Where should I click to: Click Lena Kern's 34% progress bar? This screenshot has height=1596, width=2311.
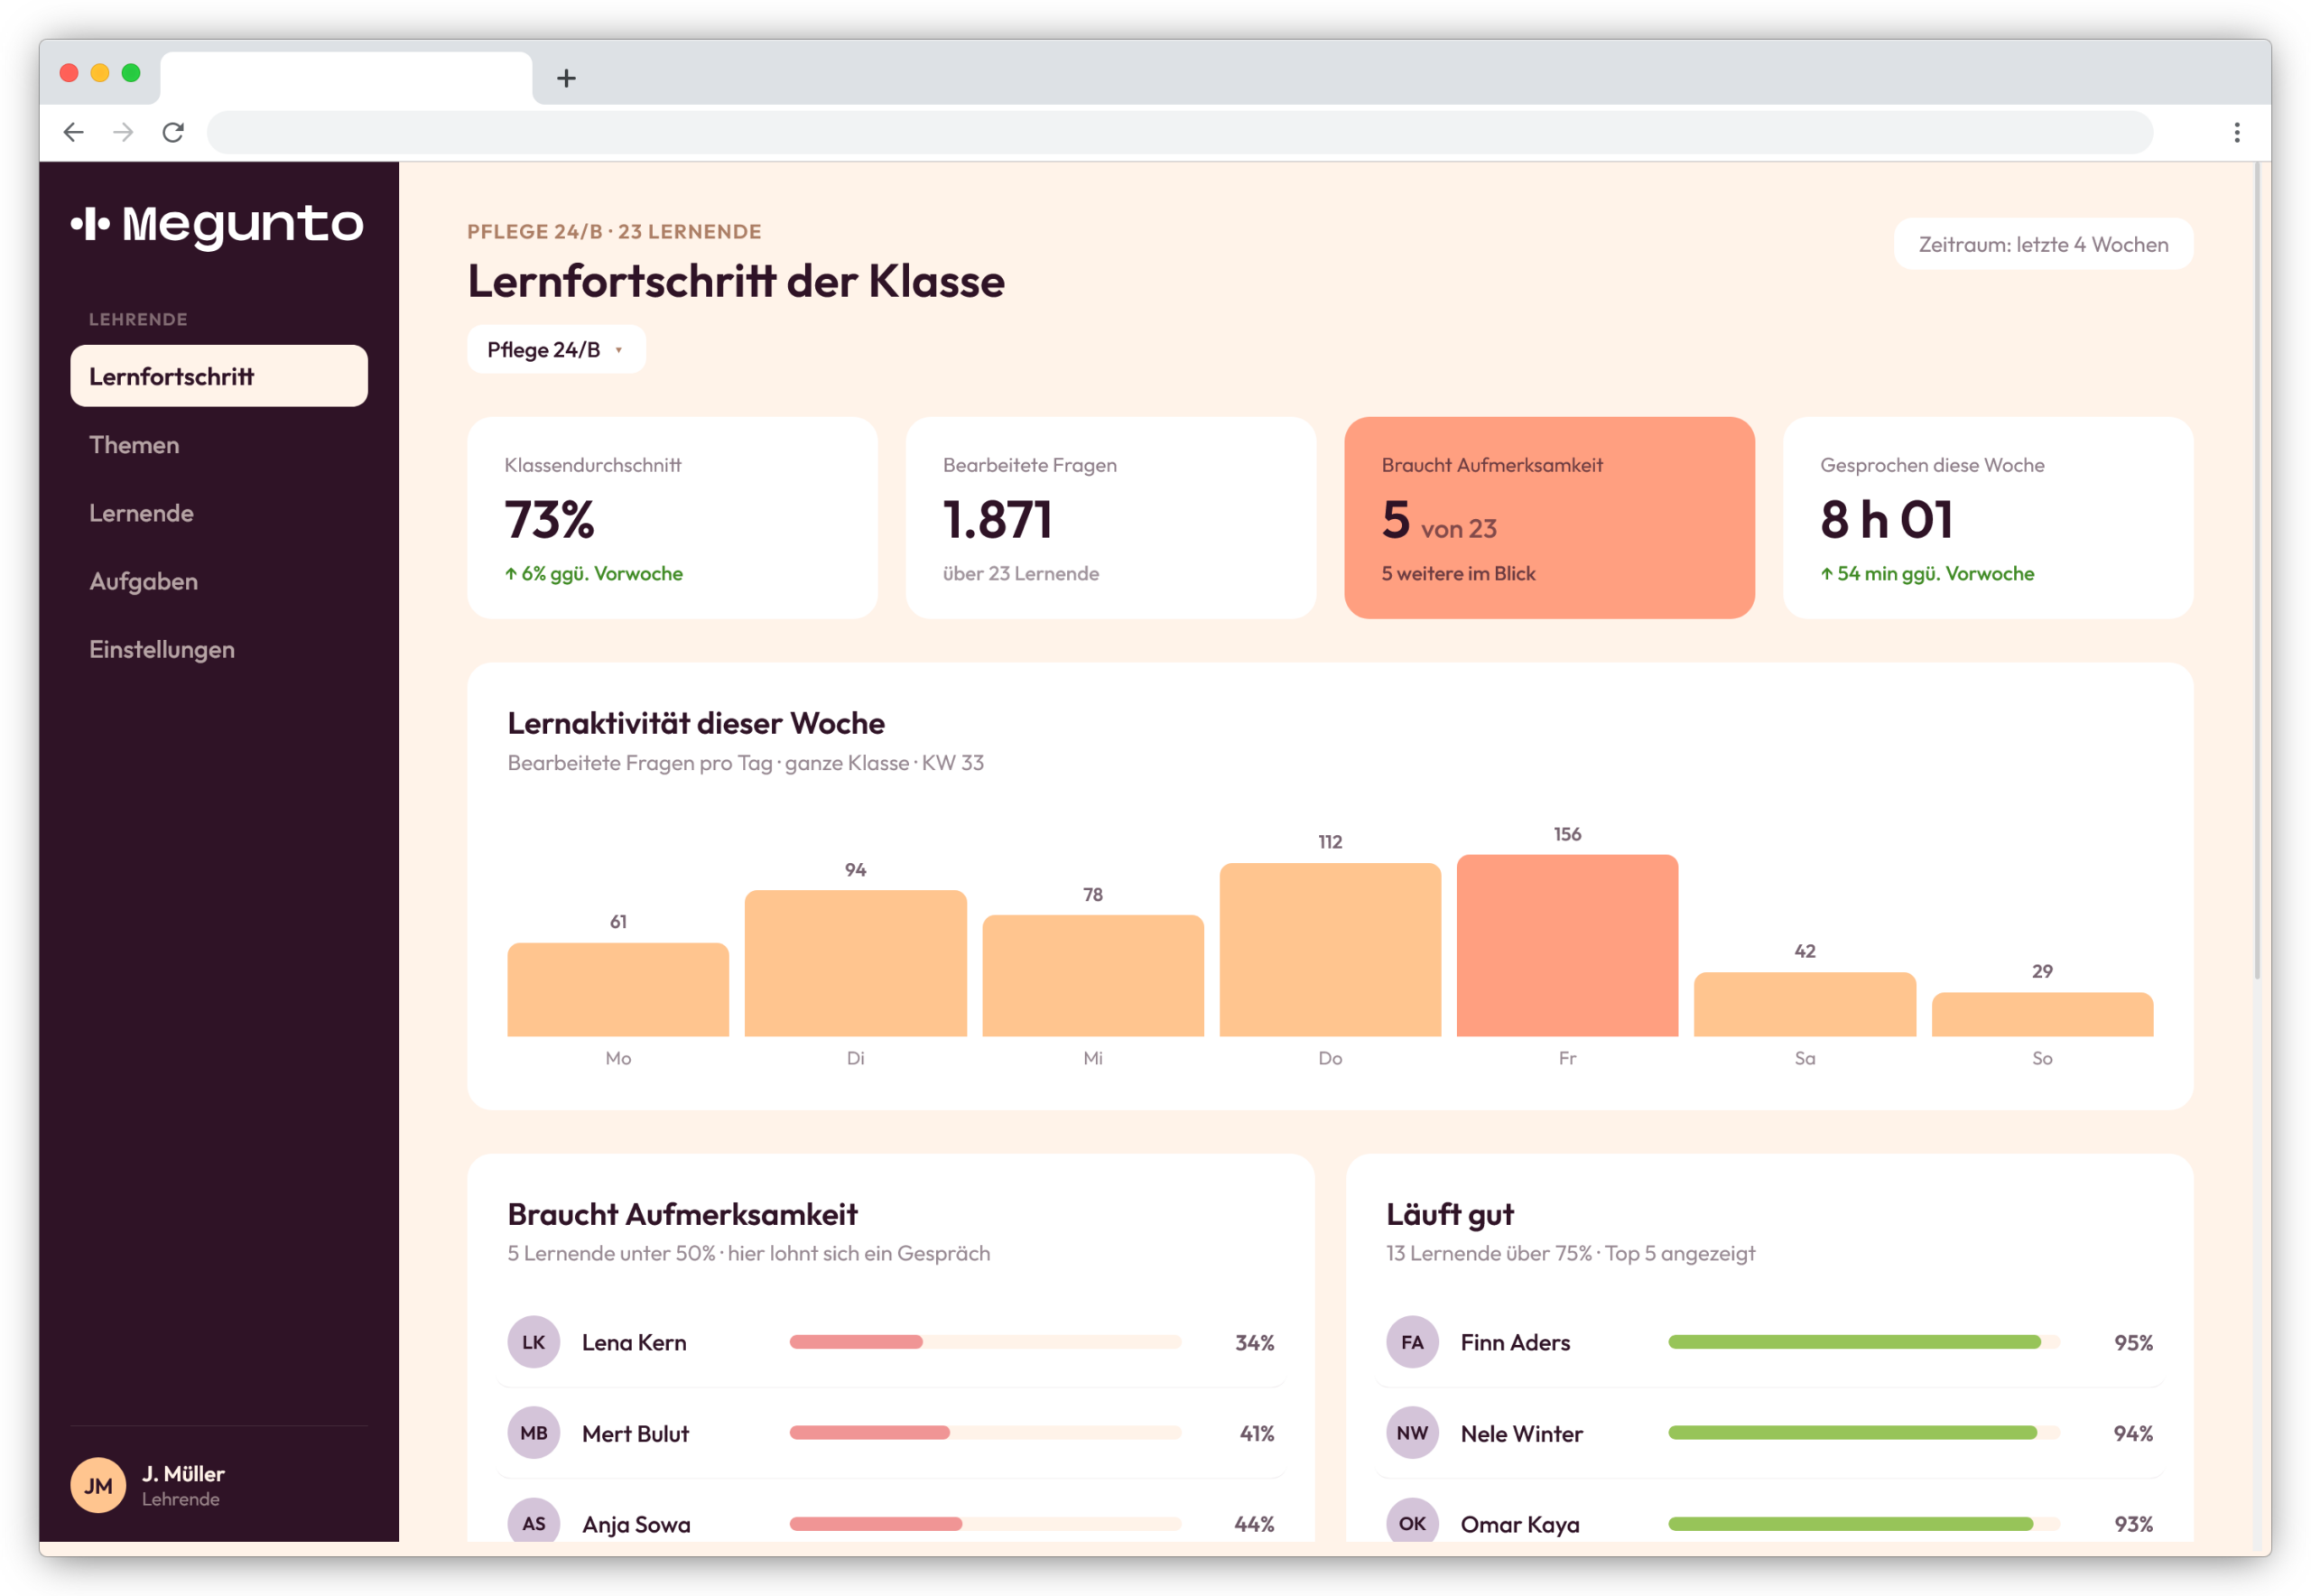pyautogui.click(x=985, y=1342)
